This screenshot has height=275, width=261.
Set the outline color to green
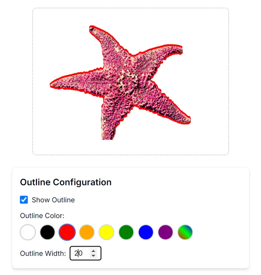[126, 232]
